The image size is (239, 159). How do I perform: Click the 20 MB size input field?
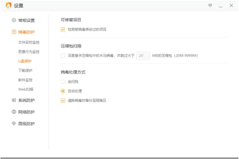[x=143, y=55]
